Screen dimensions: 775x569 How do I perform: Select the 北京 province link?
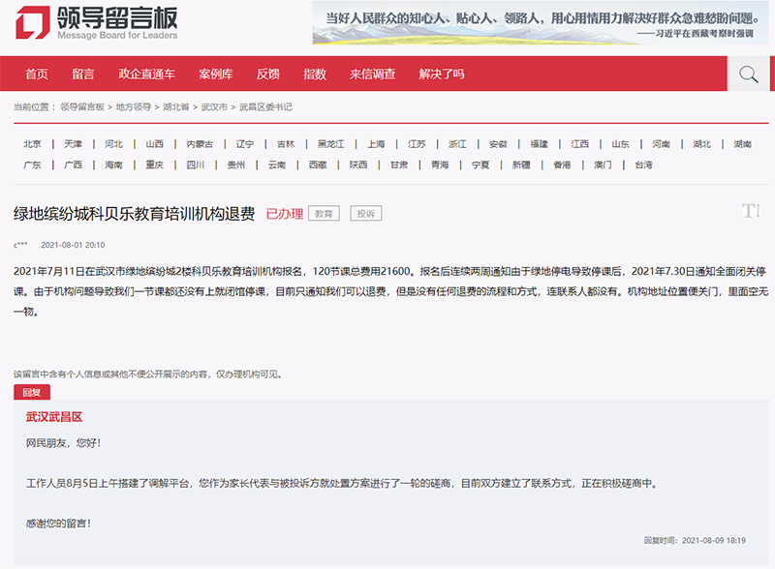(32, 144)
